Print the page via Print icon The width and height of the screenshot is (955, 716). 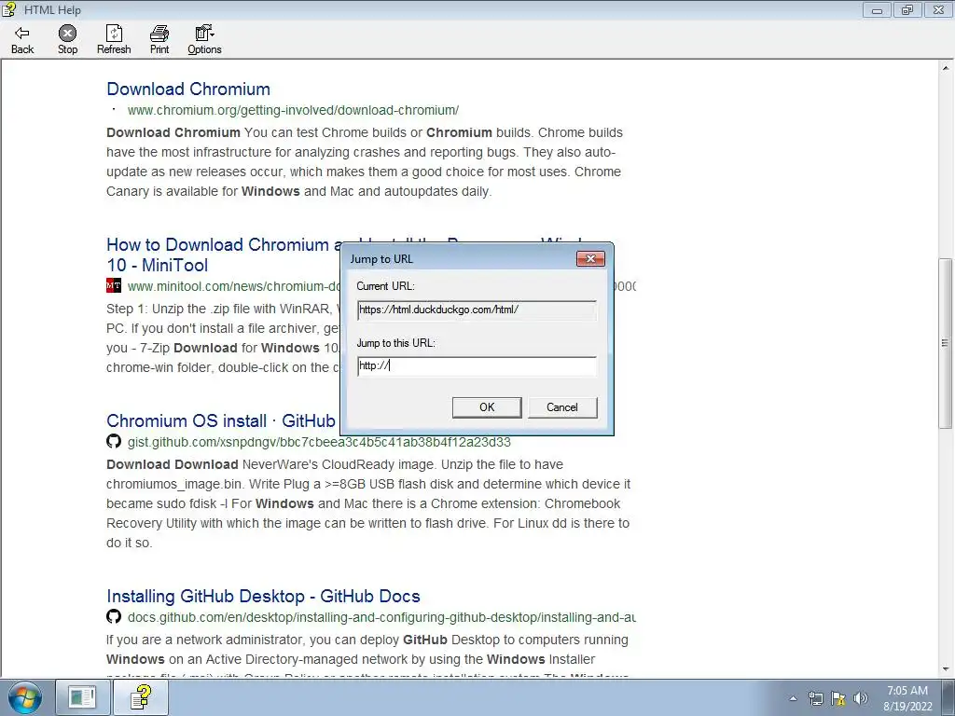[x=159, y=40]
